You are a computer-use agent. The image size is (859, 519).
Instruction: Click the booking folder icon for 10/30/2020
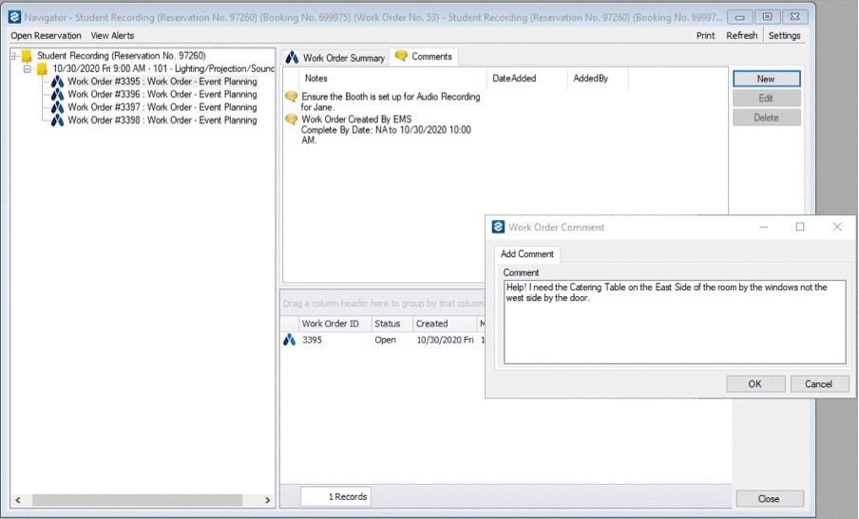point(43,69)
